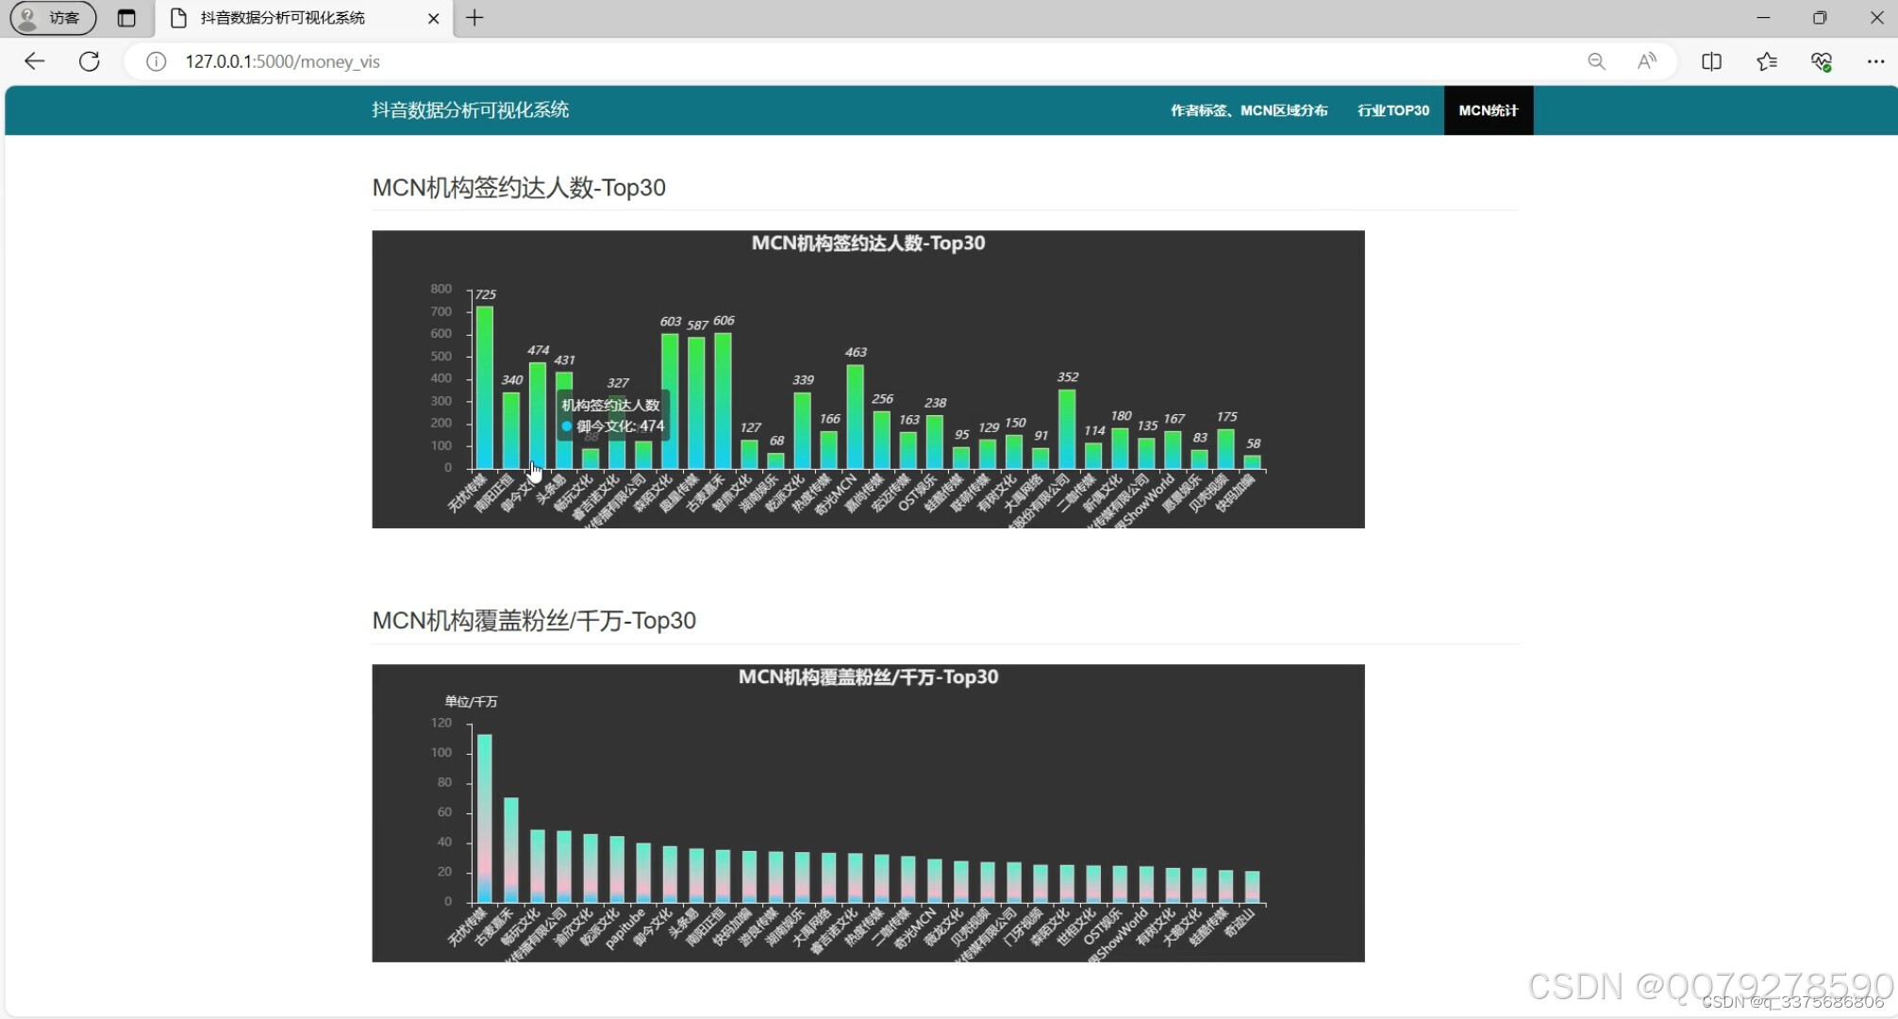1898x1019 pixels.
Task: Open the tab actions icon
Action: pyautogui.click(x=126, y=18)
